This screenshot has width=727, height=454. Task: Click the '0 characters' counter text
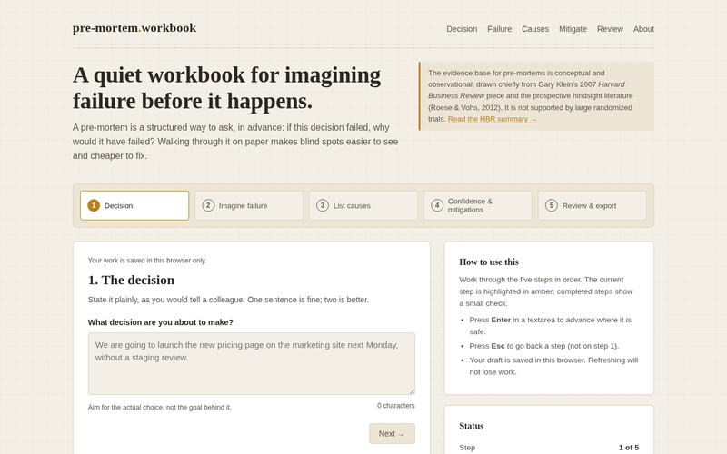[396, 406]
